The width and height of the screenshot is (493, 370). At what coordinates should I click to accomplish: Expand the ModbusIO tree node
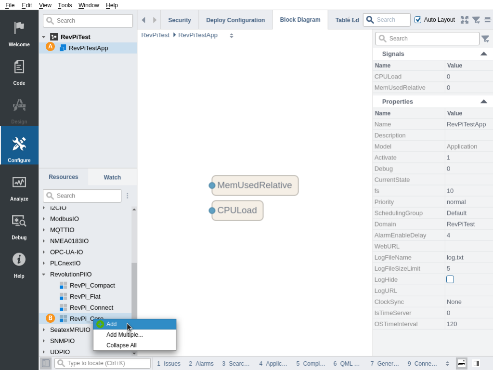click(44, 219)
